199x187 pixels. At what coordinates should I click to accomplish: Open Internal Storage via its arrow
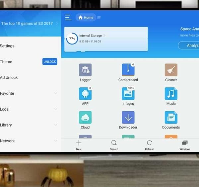point(104,36)
